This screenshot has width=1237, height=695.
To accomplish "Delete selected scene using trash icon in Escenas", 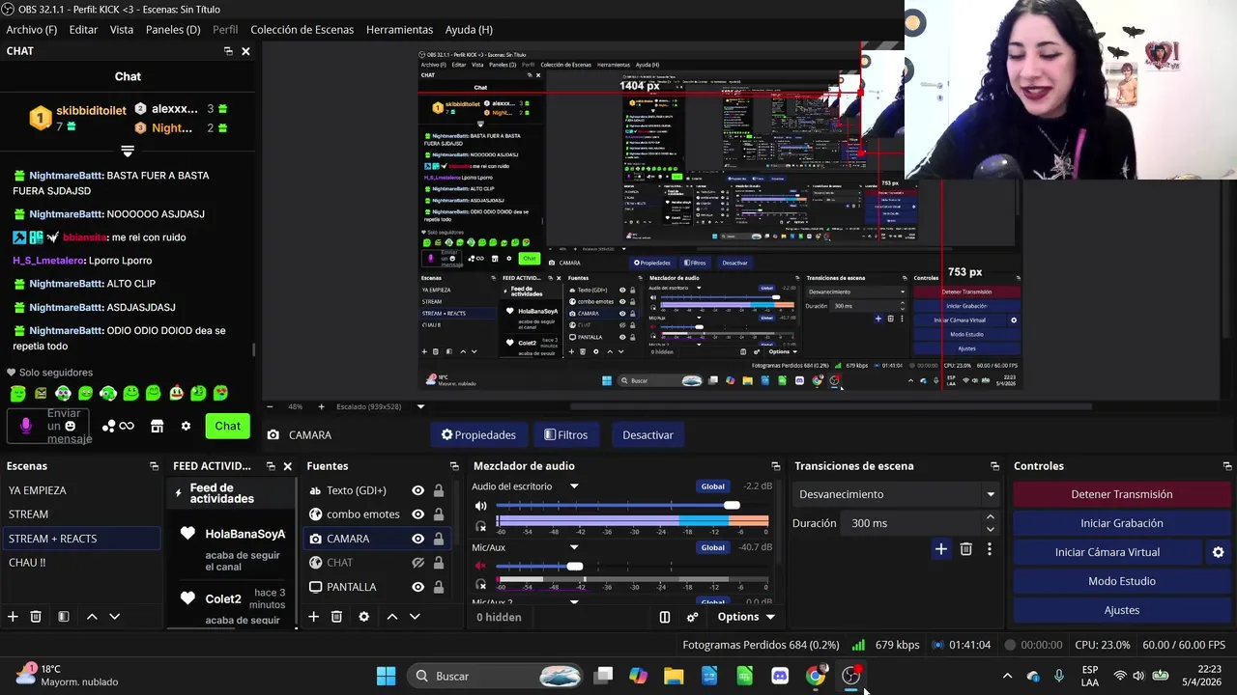I will pyautogui.click(x=36, y=617).
